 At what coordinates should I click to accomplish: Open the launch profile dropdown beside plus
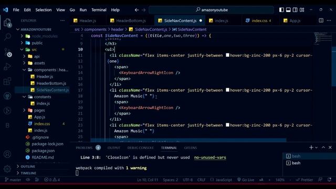point(316,148)
